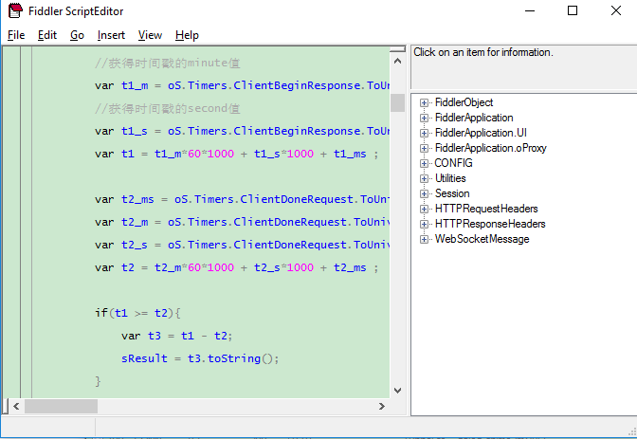Expand the FiddlerApplication.oProxy node

424,148
